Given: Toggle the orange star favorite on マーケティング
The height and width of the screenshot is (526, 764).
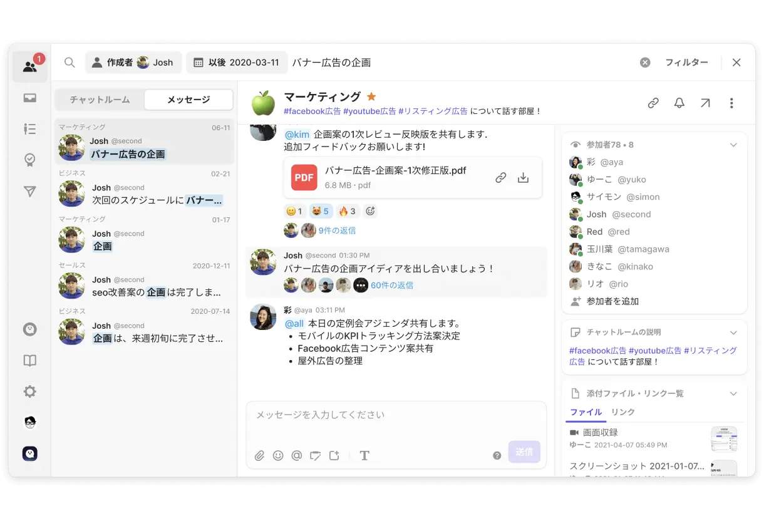Looking at the screenshot, I should click(x=371, y=96).
